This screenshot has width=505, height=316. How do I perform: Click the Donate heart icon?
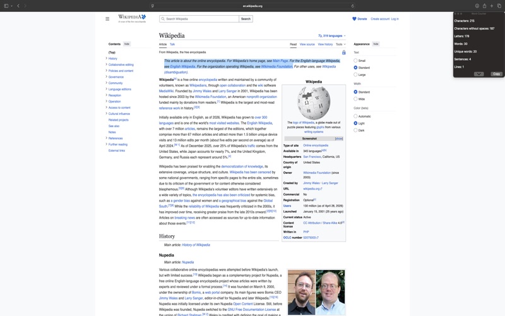coord(354,19)
